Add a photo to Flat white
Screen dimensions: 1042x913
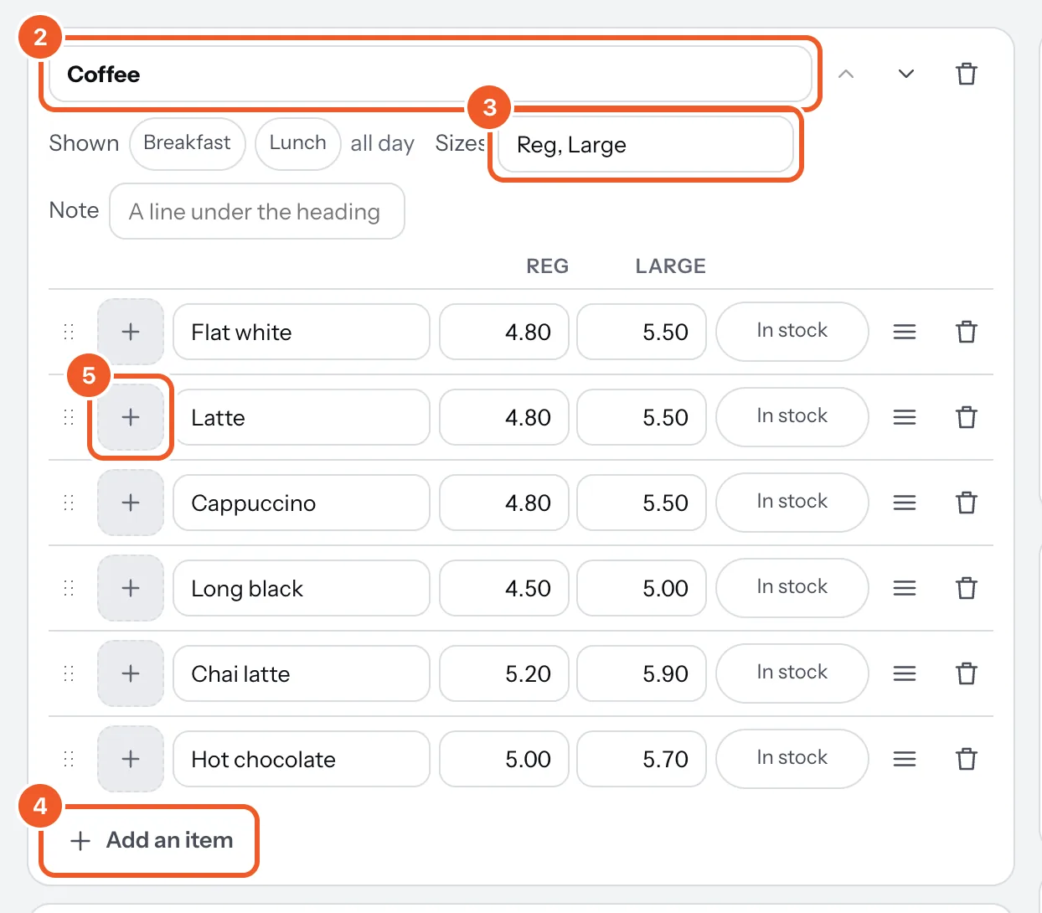coord(131,332)
